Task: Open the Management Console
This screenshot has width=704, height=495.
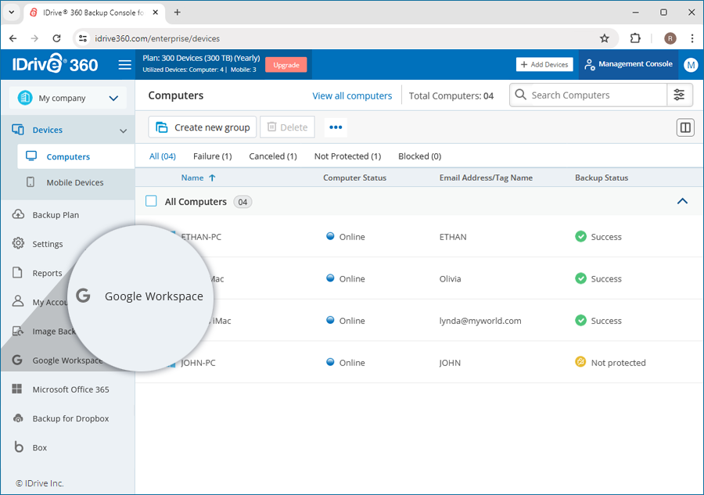Action: click(629, 64)
